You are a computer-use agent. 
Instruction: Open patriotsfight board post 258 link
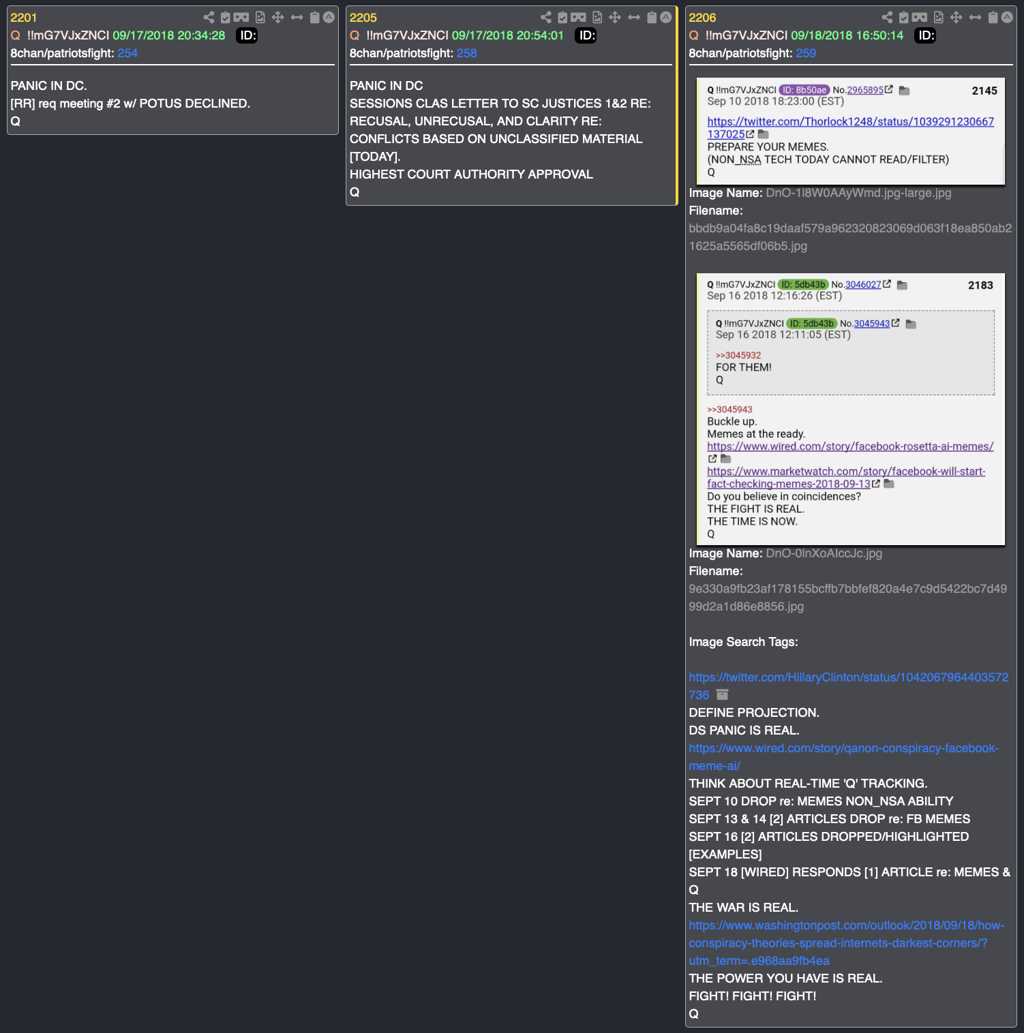click(467, 53)
